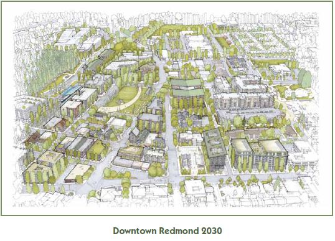Click the Downtown Redmond 2030 caption
Viewport: 335px width, 241px height.
(x=167, y=231)
